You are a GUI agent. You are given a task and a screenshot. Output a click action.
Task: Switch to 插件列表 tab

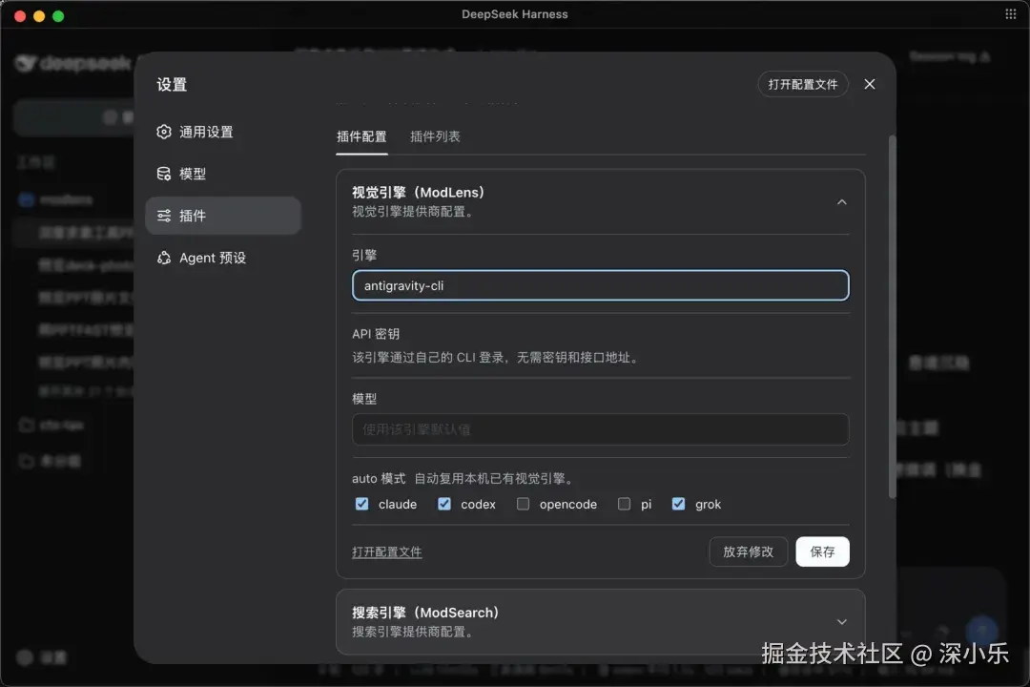point(435,136)
